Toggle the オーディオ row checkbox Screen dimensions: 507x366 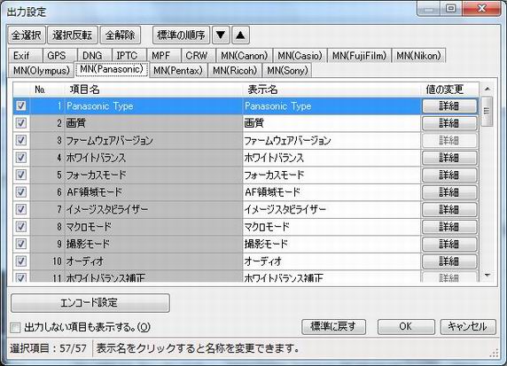[21, 261]
